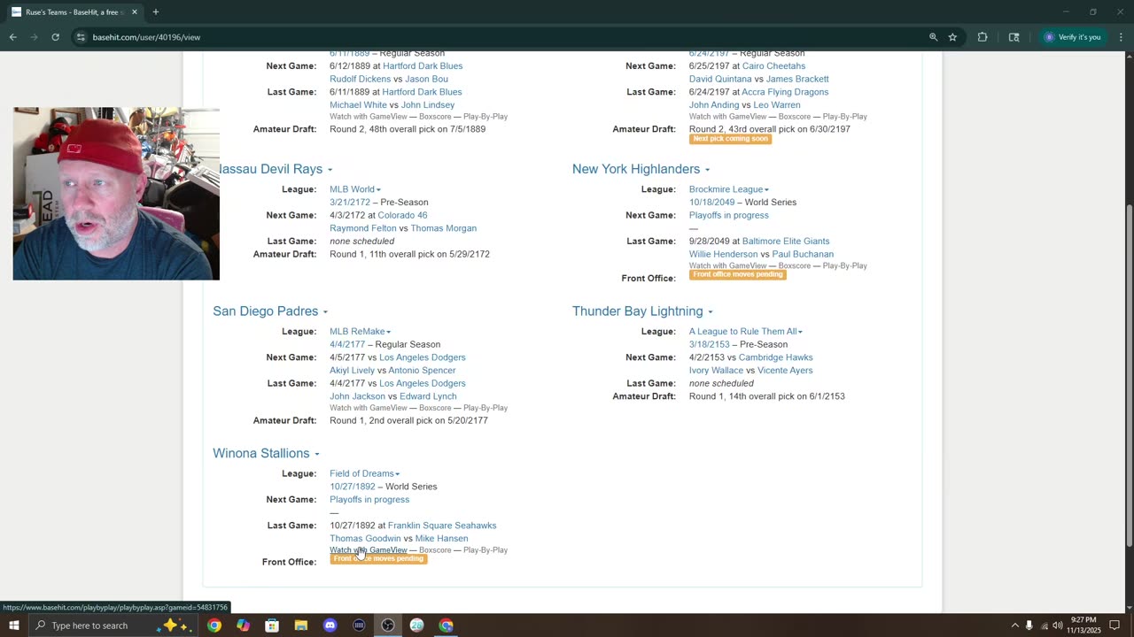1134x637 pixels.
Task: Open the Google Lens search icon
Action: (x=1014, y=37)
